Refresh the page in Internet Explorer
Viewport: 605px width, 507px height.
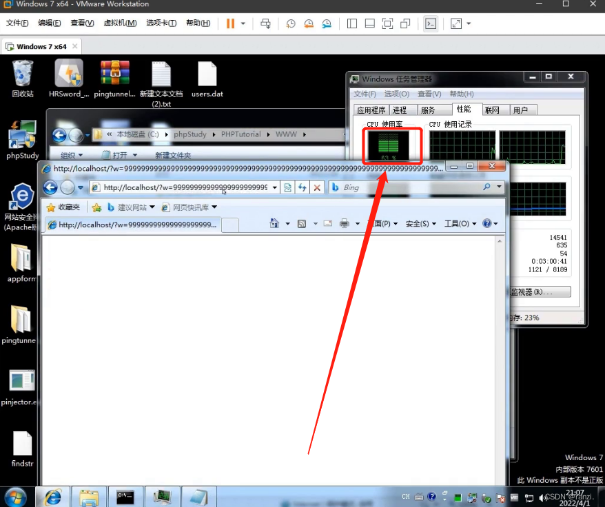coord(302,187)
